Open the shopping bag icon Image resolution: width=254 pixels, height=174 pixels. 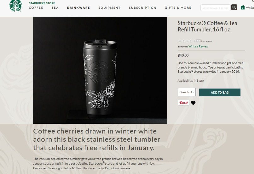(243, 8)
